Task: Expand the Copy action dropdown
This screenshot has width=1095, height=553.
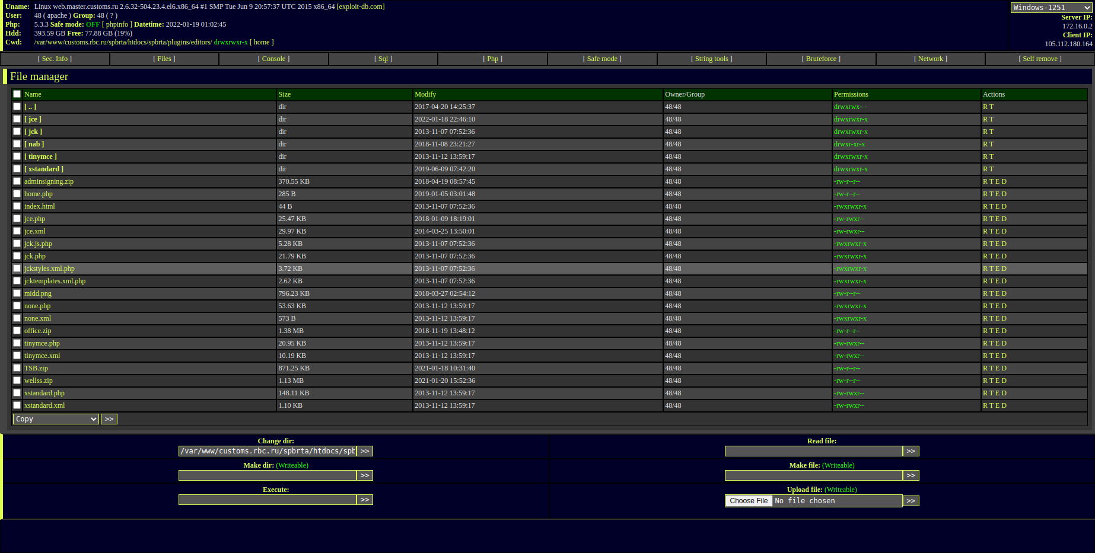Action: (56, 419)
